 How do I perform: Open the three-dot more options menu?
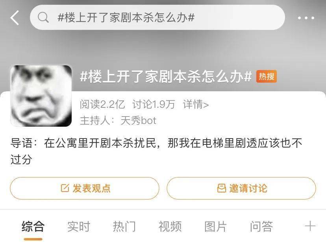(x=306, y=18)
